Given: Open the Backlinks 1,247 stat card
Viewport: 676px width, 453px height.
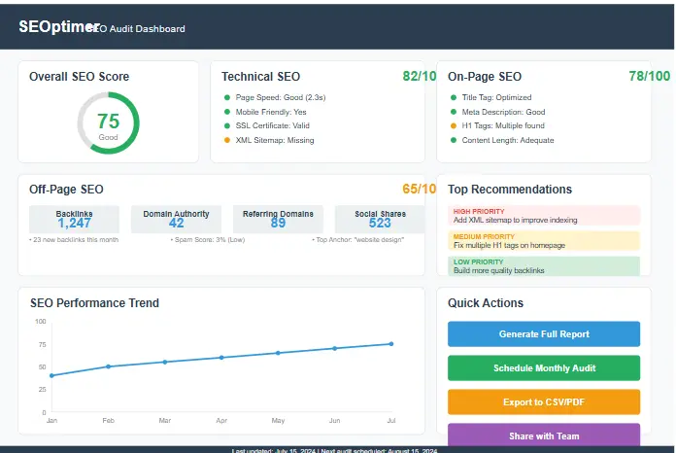Looking at the screenshot, I should (x=75, y=219).
